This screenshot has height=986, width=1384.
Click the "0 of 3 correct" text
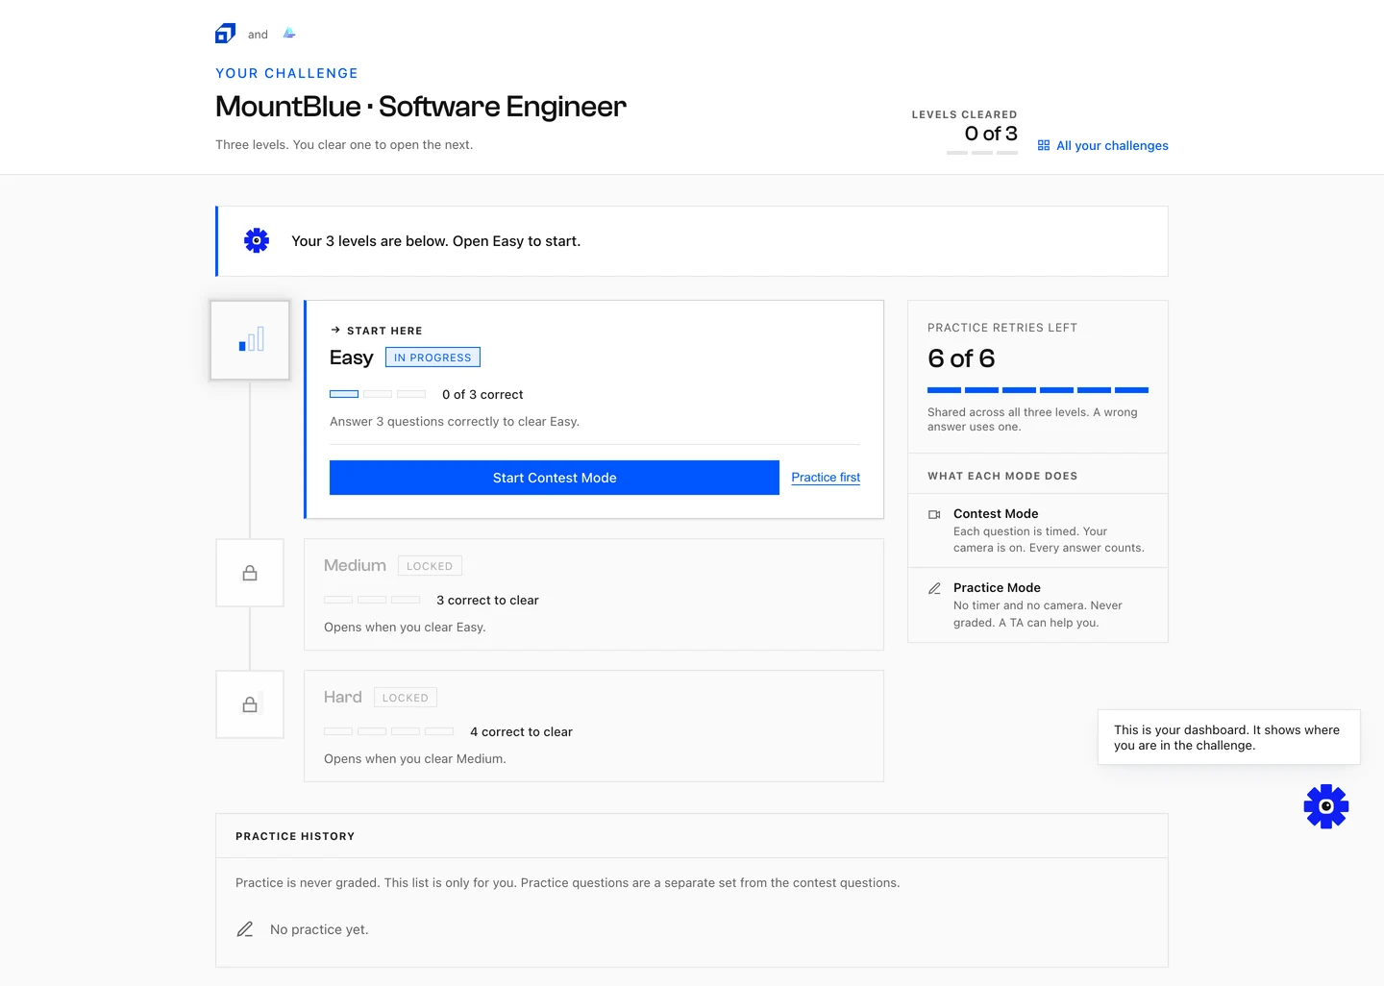tap(482, 394)
